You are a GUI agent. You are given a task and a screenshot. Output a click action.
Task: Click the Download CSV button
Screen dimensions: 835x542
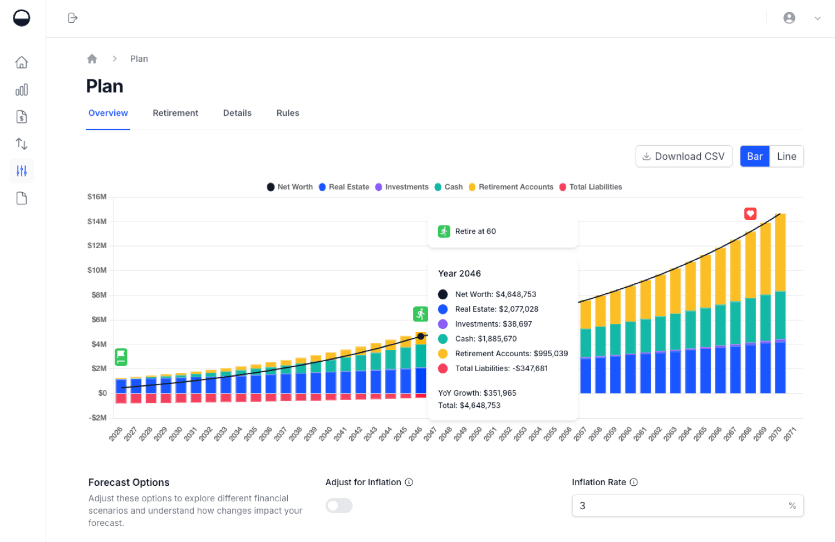tap(684, 156)
